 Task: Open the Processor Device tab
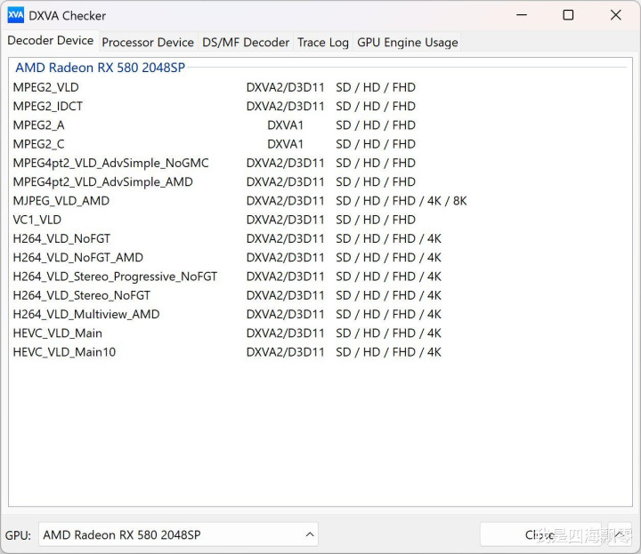[148, 42]
